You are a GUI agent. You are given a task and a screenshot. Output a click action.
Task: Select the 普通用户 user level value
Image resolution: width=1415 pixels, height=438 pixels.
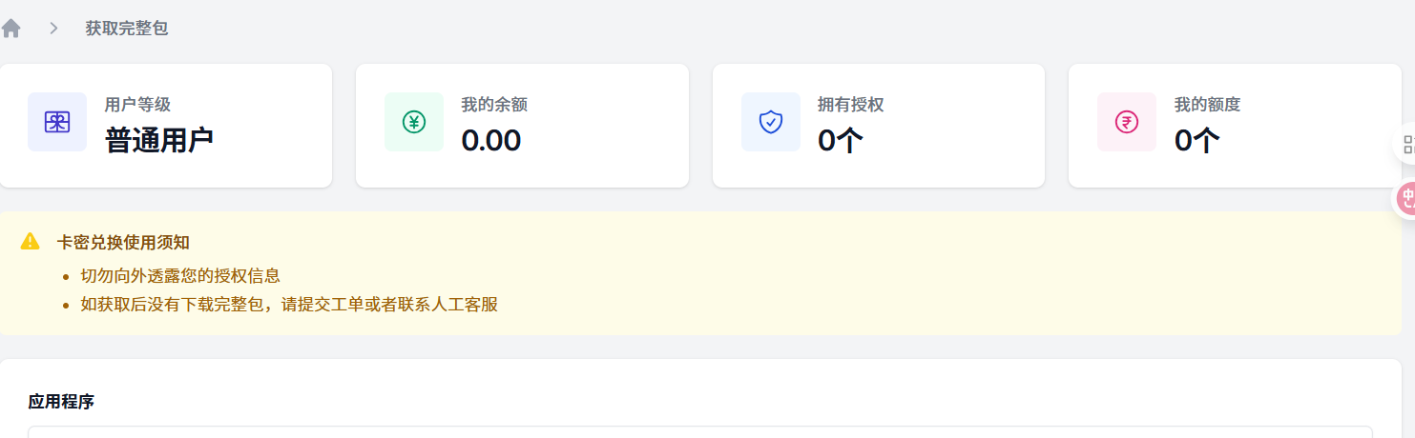pyautogui.click(x=158, y=140)
